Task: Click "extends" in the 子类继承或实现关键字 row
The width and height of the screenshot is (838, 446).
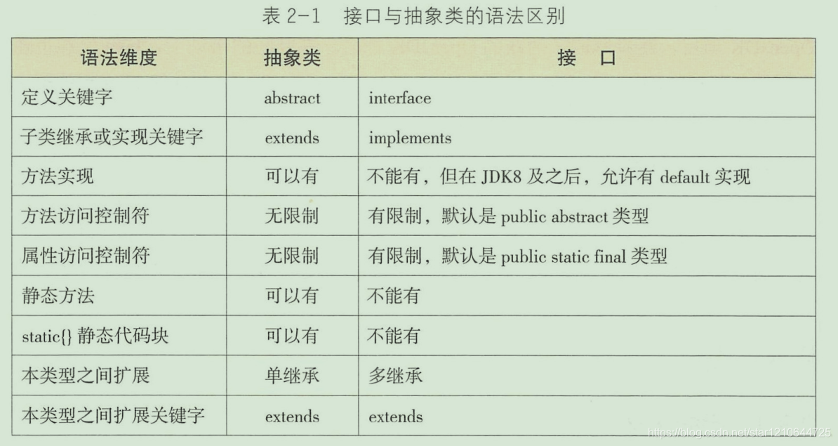Action: (292, 138)
